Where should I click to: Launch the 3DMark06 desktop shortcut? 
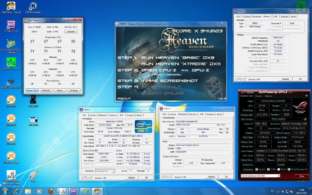pyautogui.click(x=11, y=139)
